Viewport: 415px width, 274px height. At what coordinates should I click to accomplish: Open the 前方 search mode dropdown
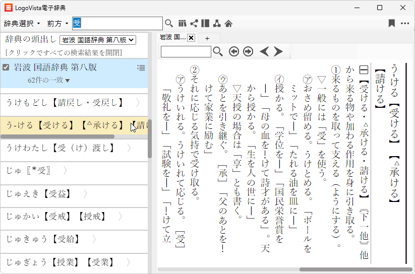pyautogui.click(x=57, y=23)
